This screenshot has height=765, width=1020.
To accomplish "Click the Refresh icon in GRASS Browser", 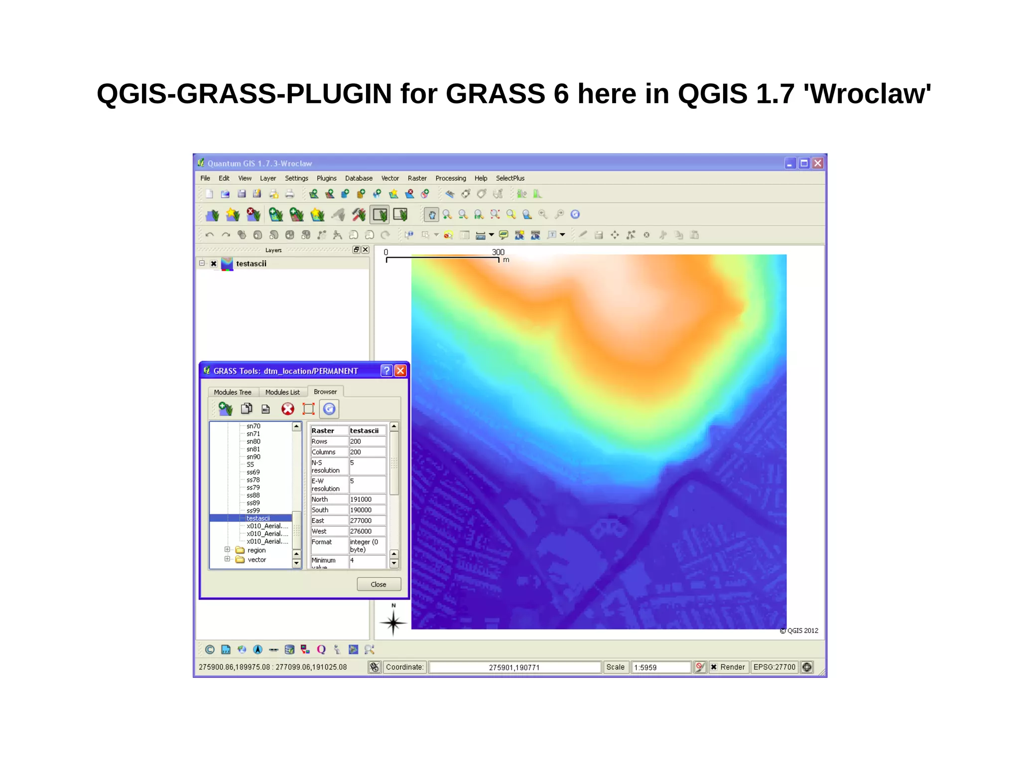I will click(x=329, y=409).
